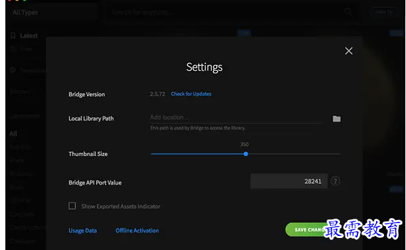This screenshot has height=250, width=406.
Task: Open the Usage Data link
Action: (83, 231)
